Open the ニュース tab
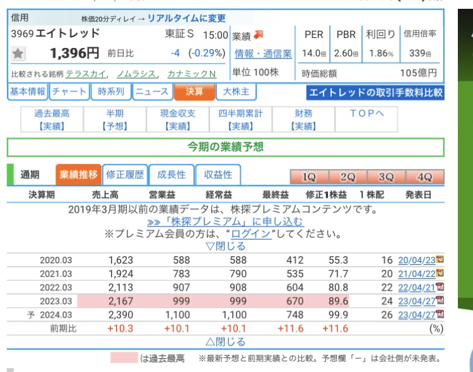 (x=153, y=91)
